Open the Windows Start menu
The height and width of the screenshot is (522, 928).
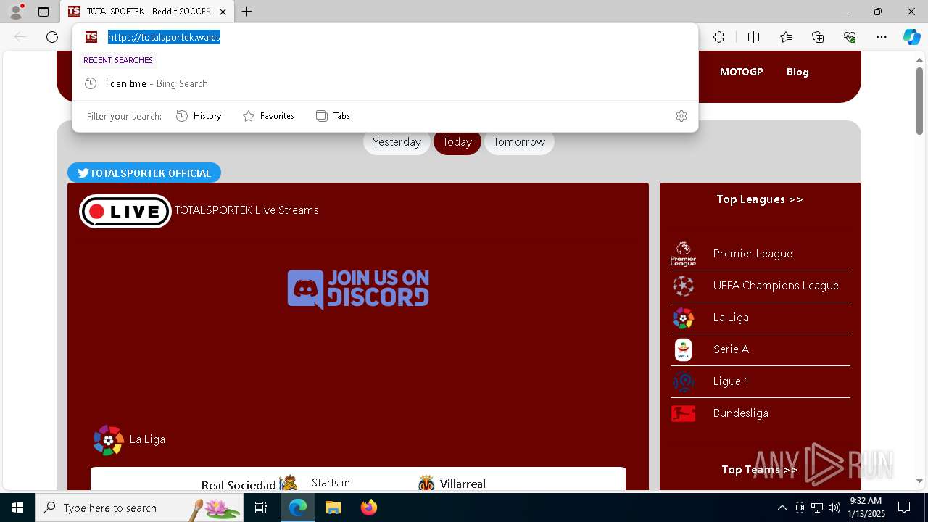tap(17, 507)
